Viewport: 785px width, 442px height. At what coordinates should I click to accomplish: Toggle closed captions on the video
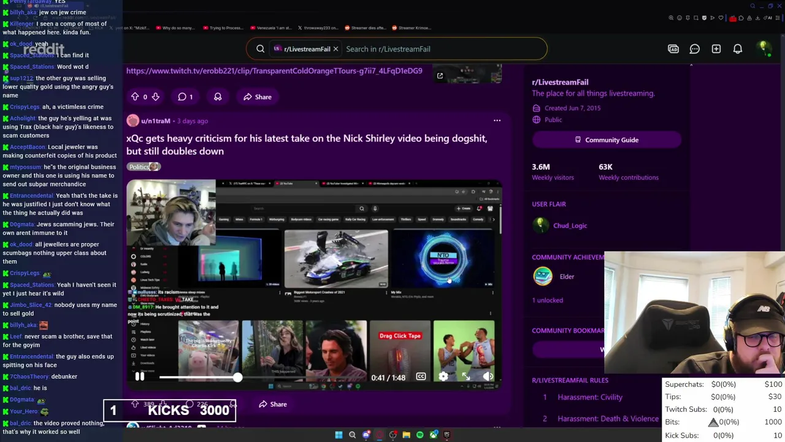[x=421, y=377]
